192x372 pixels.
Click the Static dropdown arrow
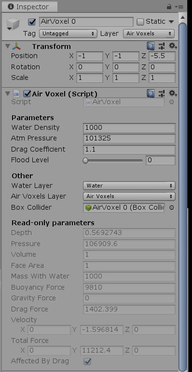pos(171,22)
